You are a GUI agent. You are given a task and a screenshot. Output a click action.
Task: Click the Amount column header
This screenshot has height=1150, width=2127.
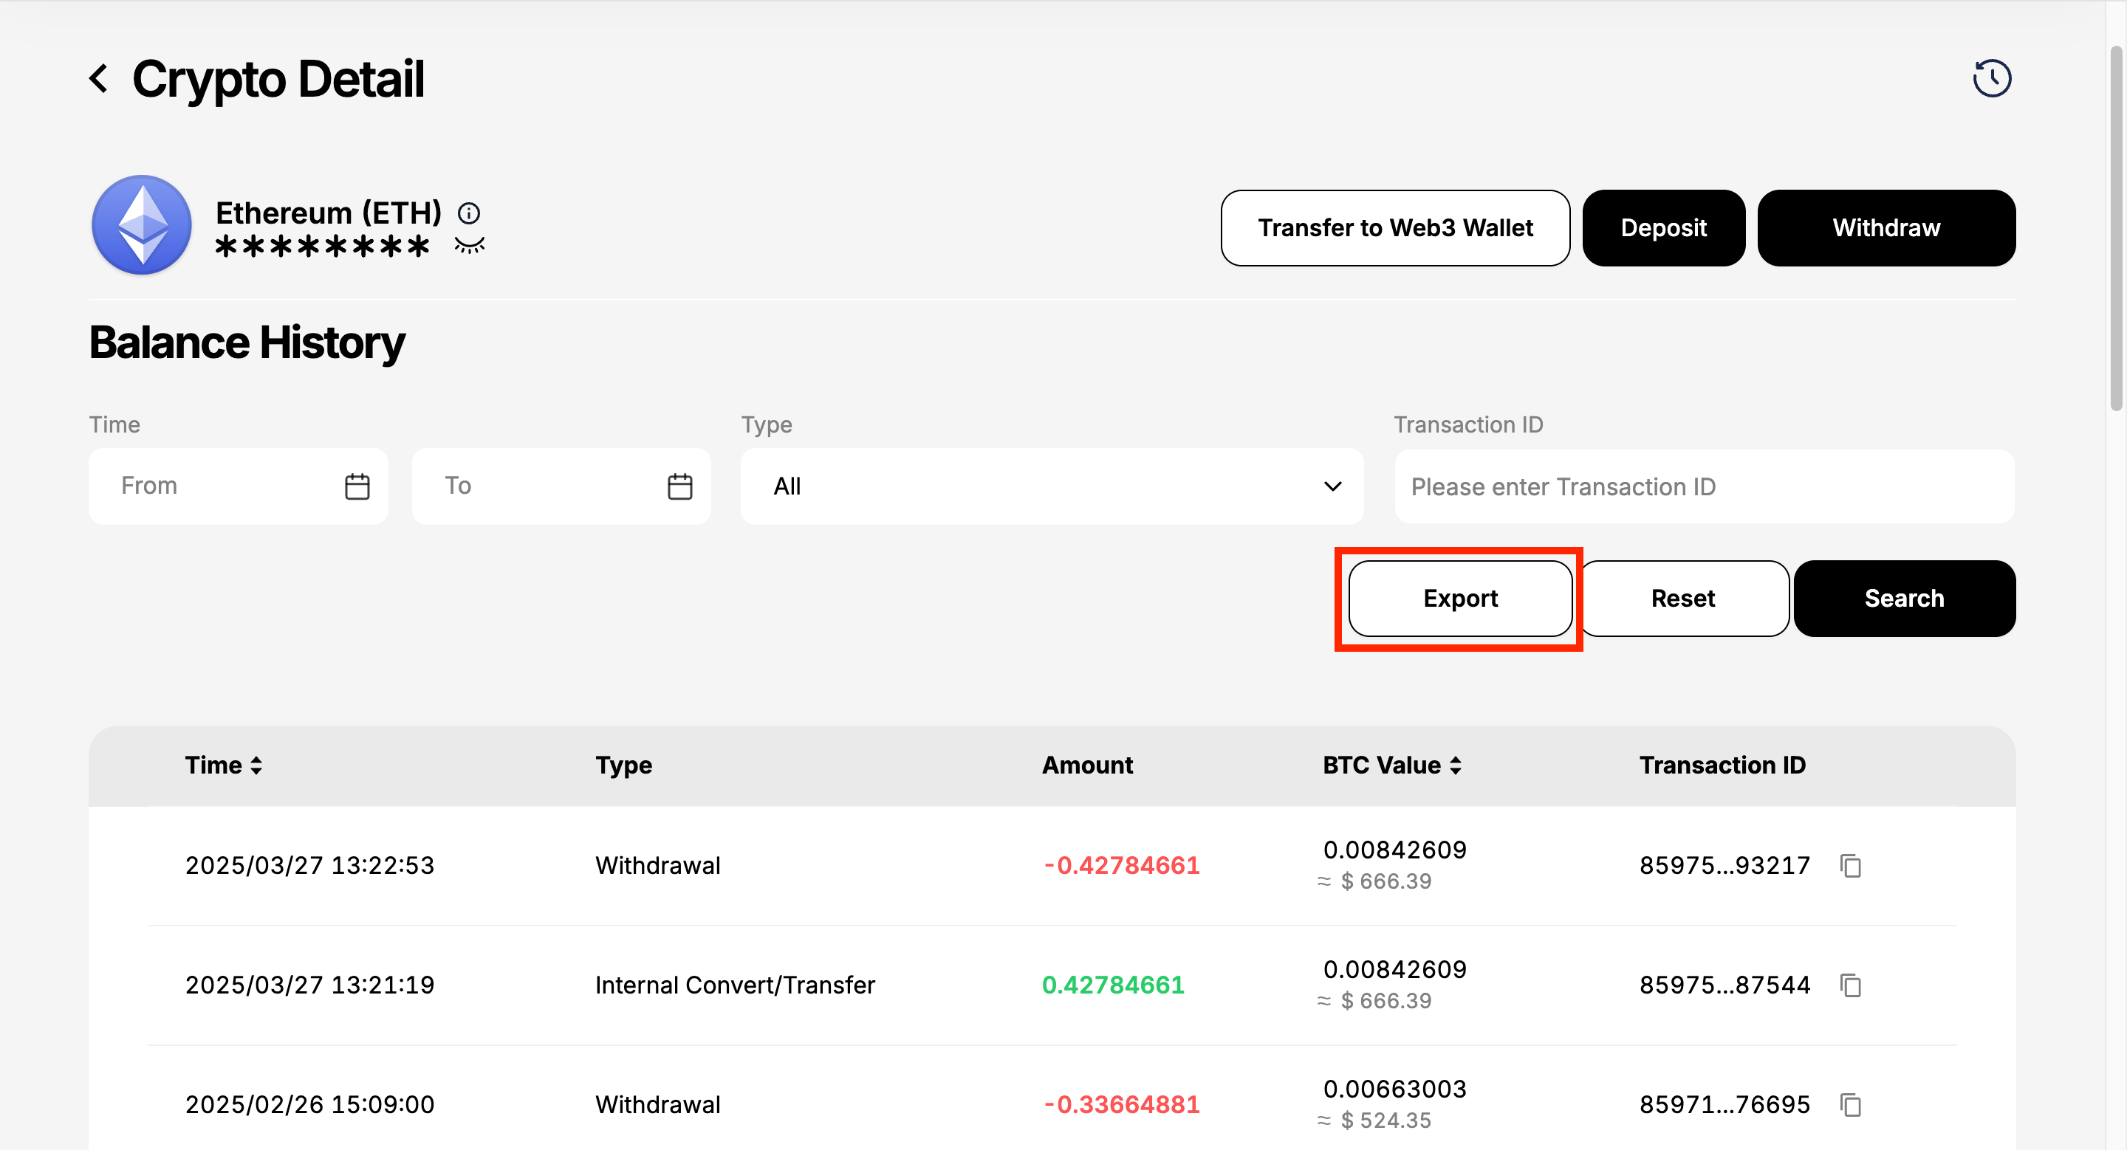pyautogui.click(x=1087, y=765)
